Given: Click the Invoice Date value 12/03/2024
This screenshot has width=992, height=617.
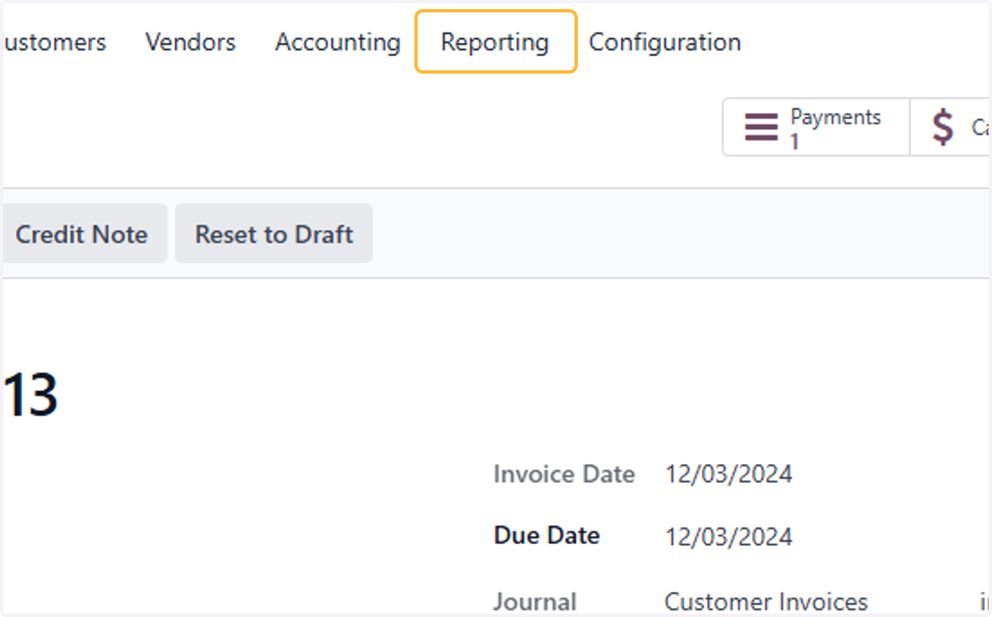Looking at the screenshot, I should (x=728, y=475).
